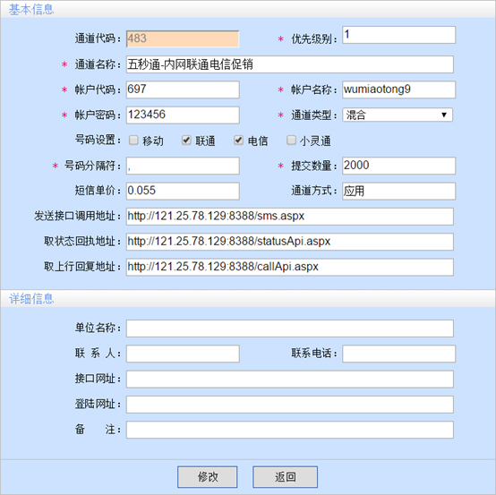Click the 取状态回执地址 URL field

290,242
